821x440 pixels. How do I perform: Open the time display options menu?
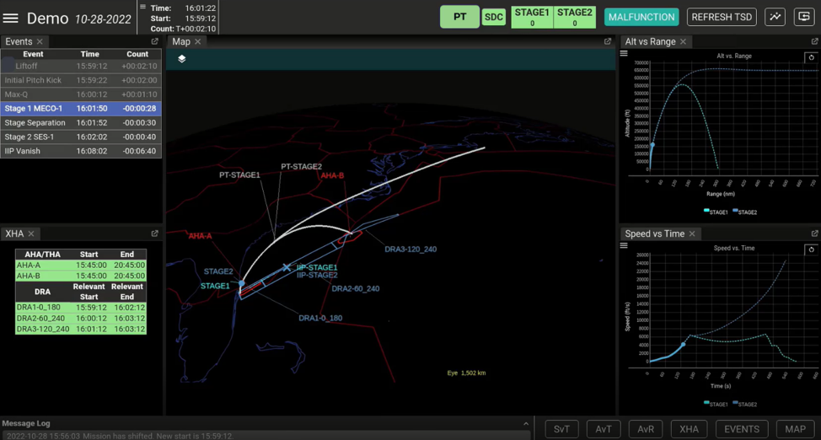(x=142, y=7)
